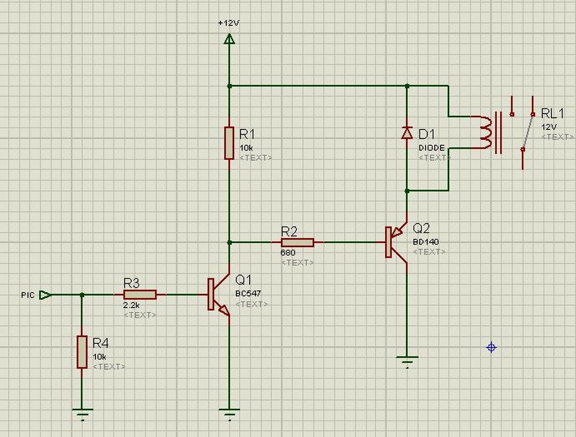This screenshot has width=576, height=437.
Task: Select the 680 value of R2
Action: 288,253
